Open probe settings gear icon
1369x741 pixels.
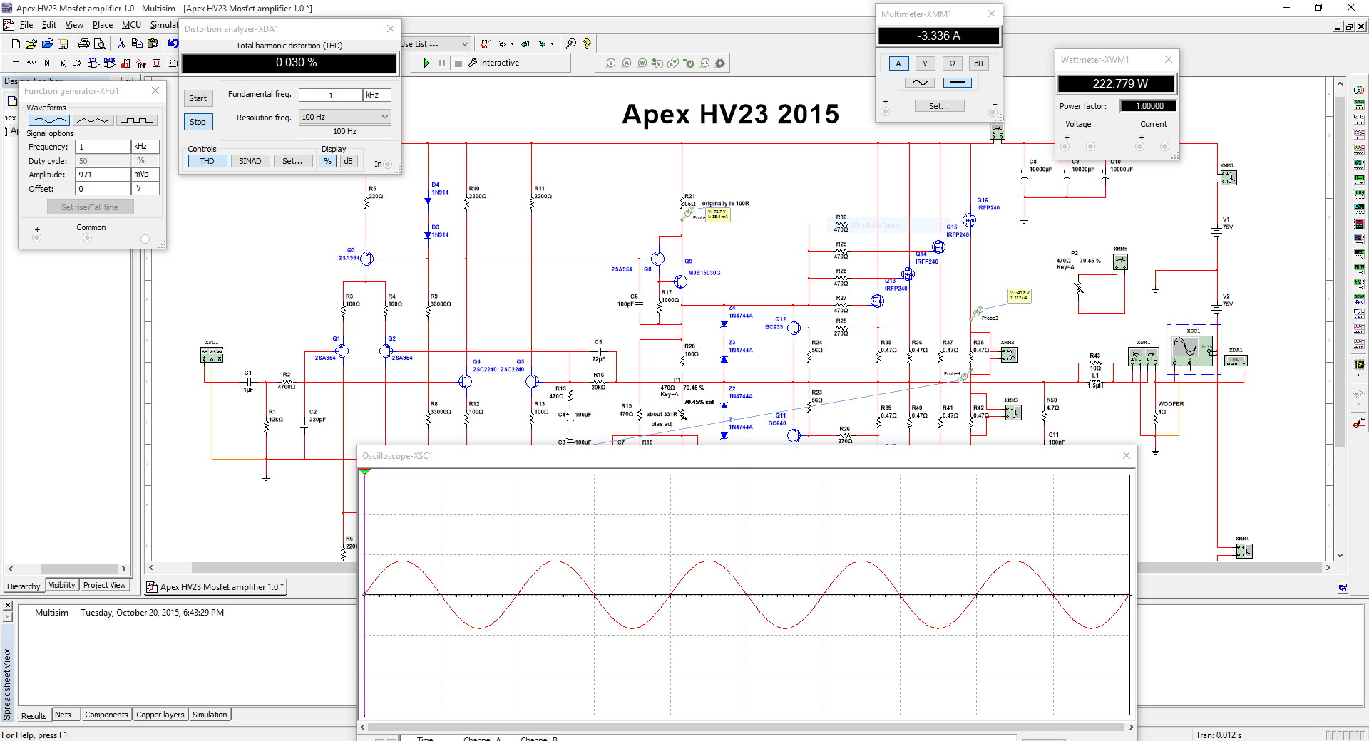tap(720, 63)
